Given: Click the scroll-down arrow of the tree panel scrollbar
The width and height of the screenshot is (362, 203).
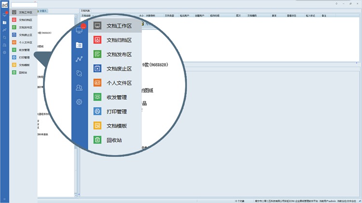Looking at the screenshot, I should pyautogui.click(x=76, y=195).
